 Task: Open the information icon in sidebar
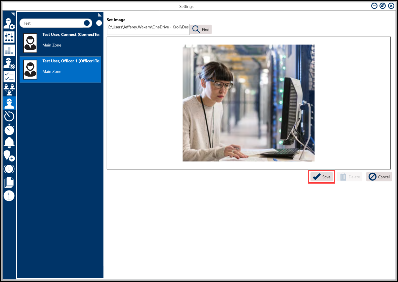(x=9, y=195)
